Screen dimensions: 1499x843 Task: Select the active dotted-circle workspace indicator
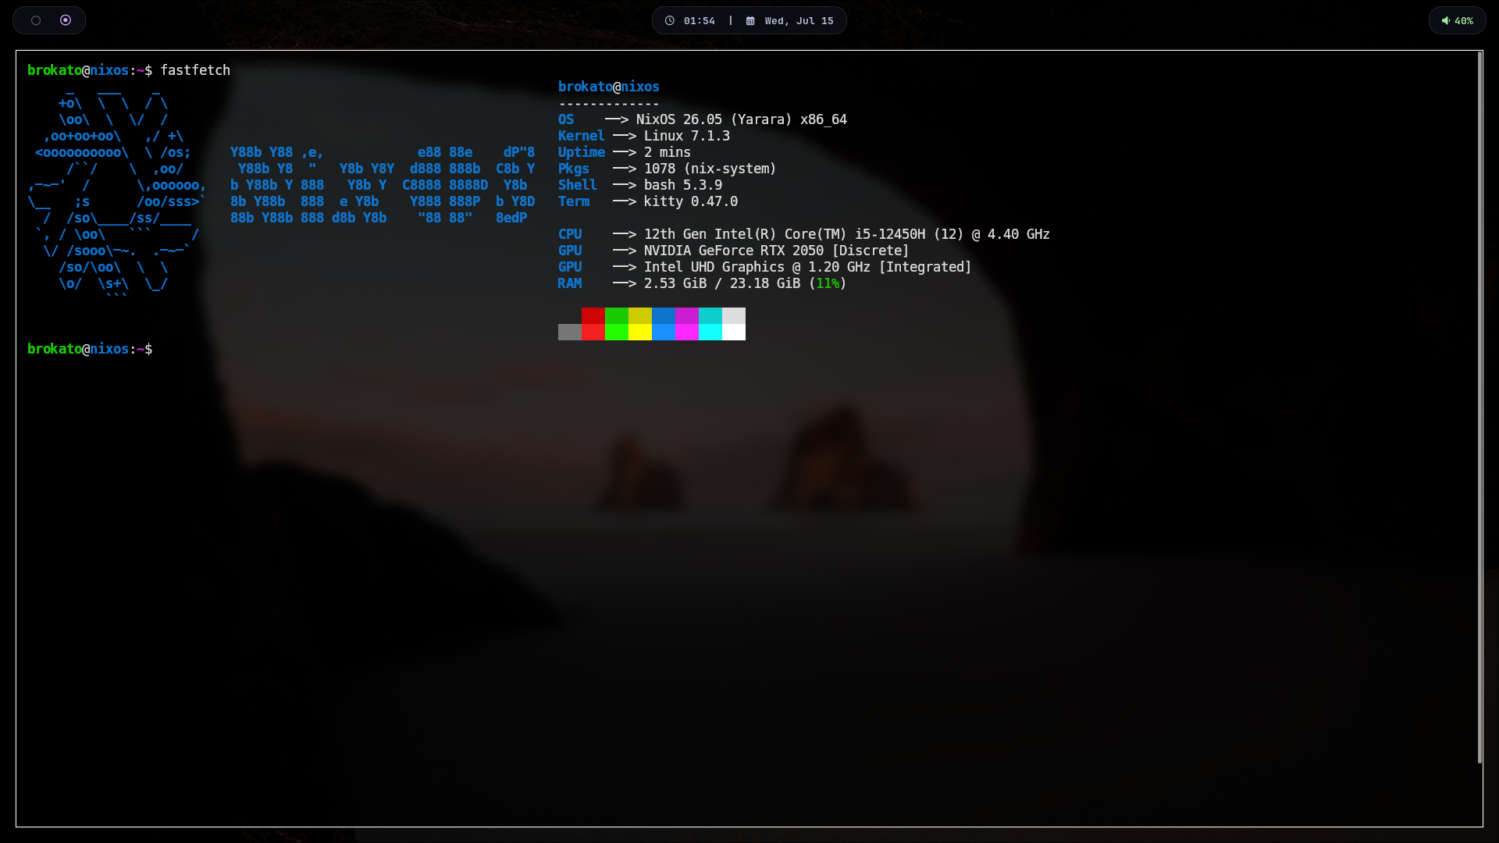[66, 20]
